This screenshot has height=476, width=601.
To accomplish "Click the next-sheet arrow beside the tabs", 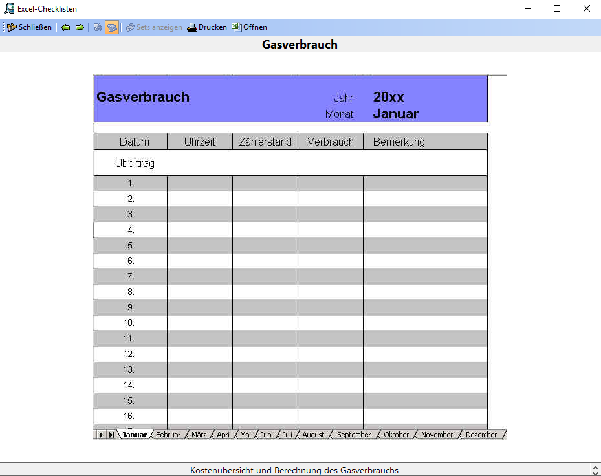I will (101, 435).
